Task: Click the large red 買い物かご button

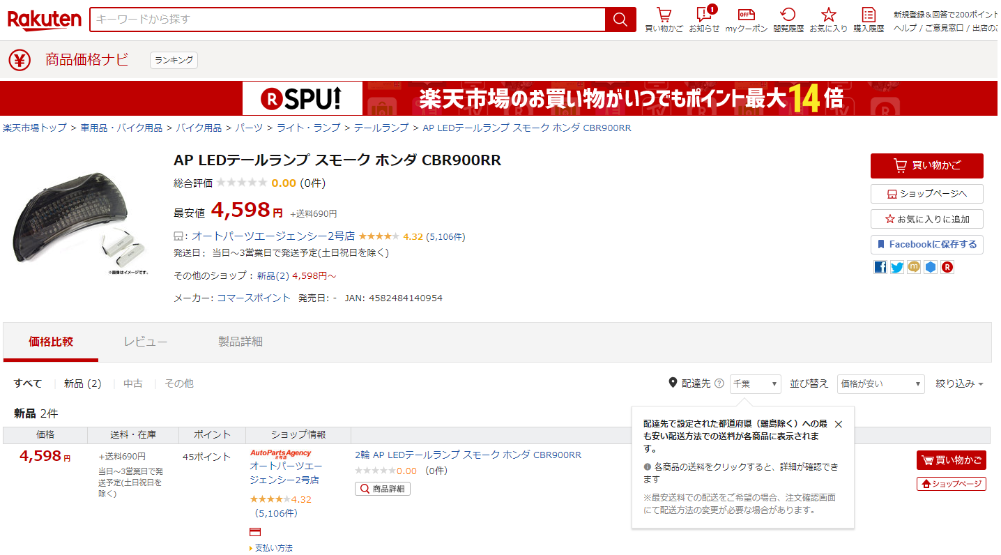Action: [927, 166]
